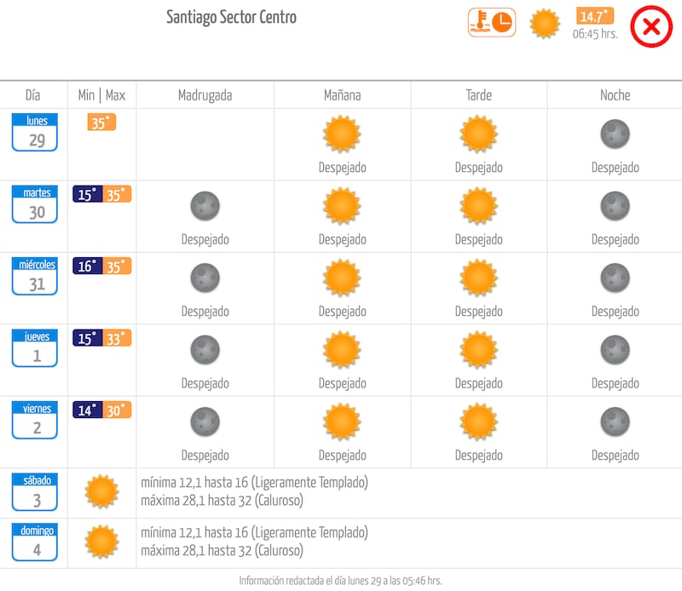This screenshot has width=682, height=591.
Task: Click the Madrugada column header
Action: tap(205, 95)
